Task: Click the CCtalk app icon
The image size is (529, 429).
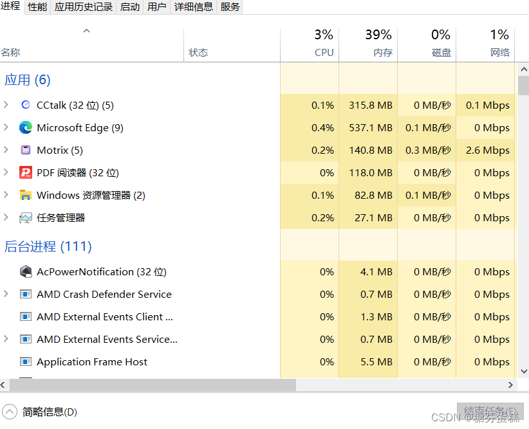Action: click(x=26, y=105)
